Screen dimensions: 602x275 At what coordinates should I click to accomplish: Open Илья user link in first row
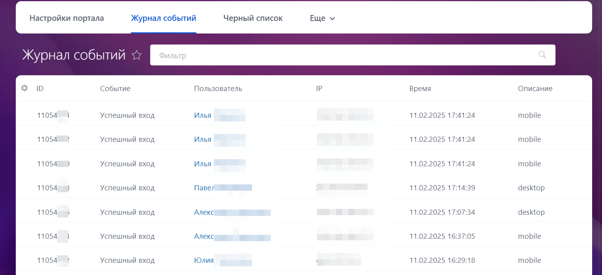tap(203, 115)
